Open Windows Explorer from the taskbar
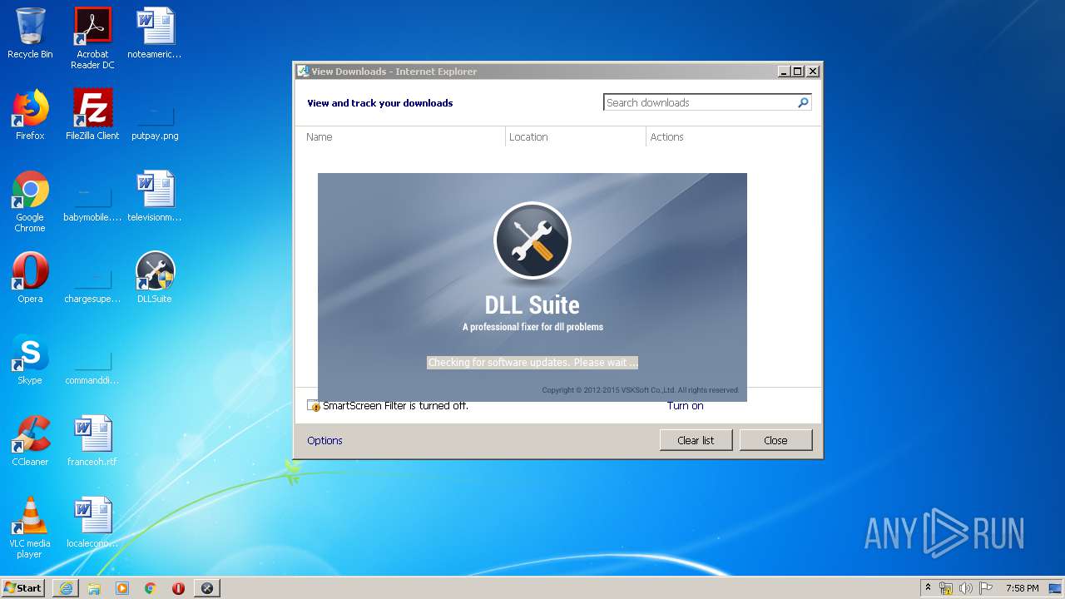The width and height of the screenshot is (1065, 599). (x=94, y=588)
